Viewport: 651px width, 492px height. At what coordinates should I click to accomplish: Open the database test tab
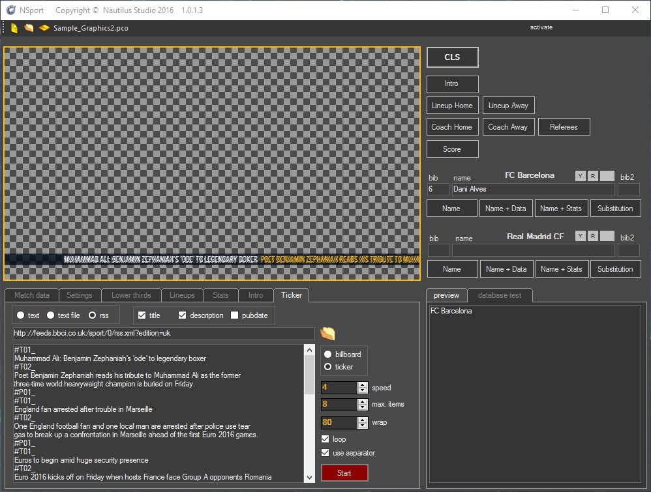(500, 295)
